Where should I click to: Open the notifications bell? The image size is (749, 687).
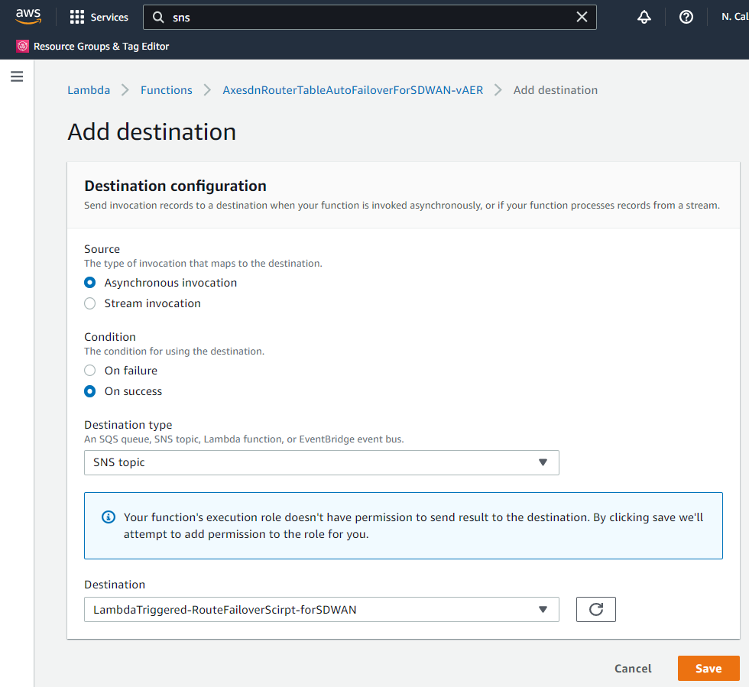644,17
